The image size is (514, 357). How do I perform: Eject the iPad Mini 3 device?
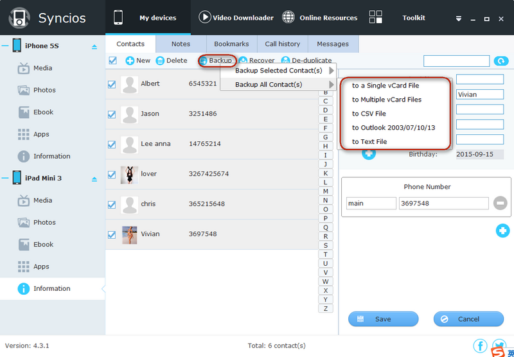pos(94,180)
